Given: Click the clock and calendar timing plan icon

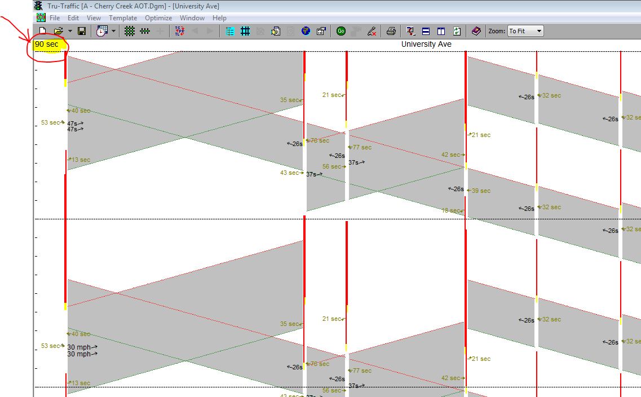Looking at the screenshot, I should (x=102, y=31).
